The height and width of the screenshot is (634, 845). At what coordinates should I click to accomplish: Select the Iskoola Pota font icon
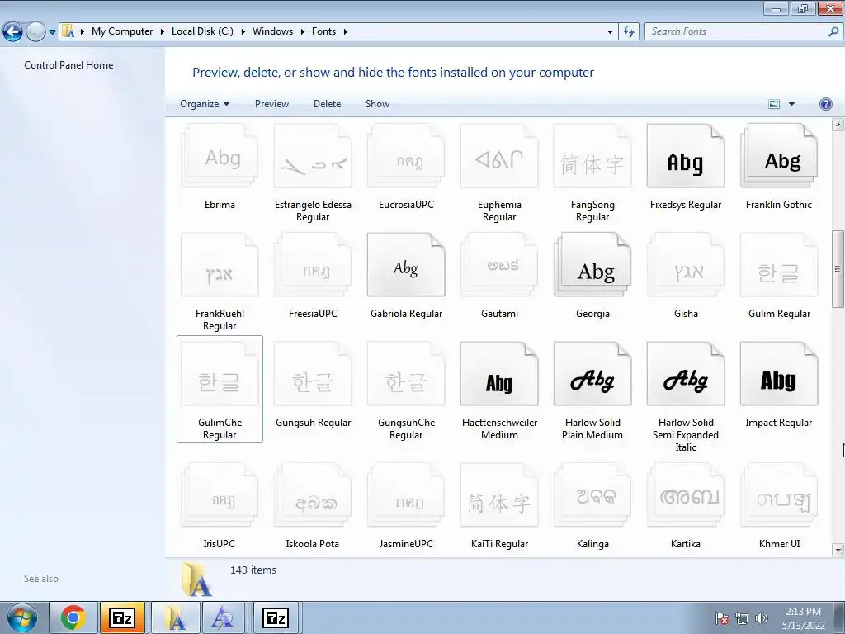point(313,494)
